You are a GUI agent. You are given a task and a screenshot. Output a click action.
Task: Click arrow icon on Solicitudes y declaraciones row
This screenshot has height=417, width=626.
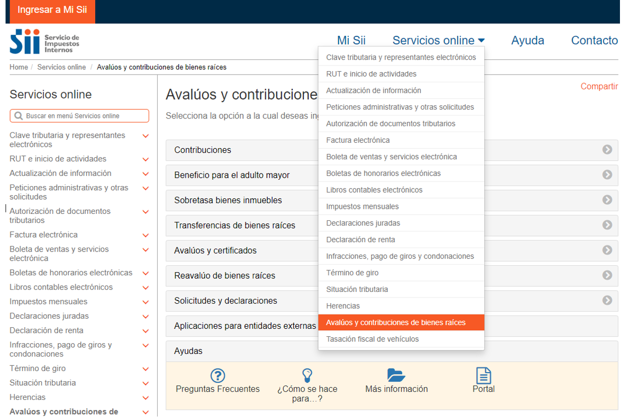(x=607, y=301)
